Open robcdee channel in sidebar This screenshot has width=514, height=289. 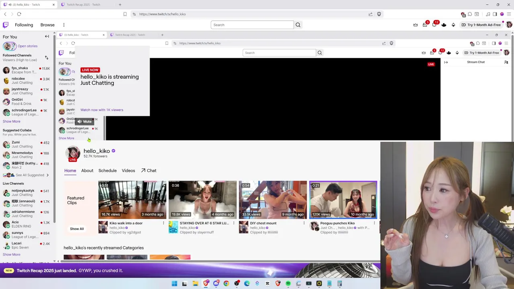click(x=26, y=81)
